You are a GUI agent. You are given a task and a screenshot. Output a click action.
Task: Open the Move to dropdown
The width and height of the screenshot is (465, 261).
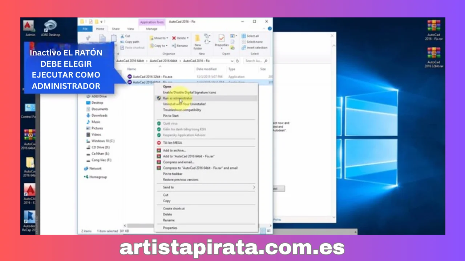159,38
